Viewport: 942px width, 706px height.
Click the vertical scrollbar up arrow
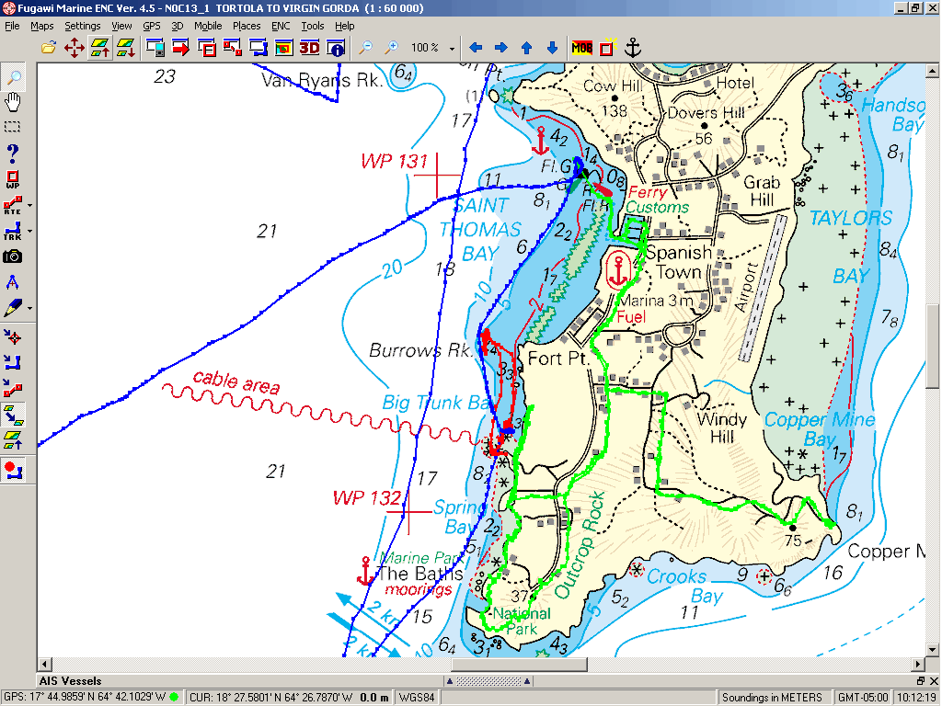pos(933,72)
